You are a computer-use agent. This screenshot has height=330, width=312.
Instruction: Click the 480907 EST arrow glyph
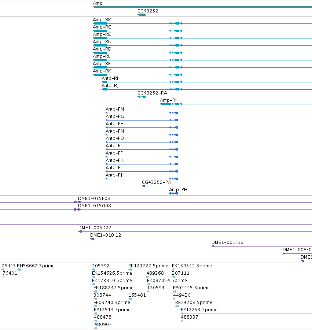pos(96,328)
